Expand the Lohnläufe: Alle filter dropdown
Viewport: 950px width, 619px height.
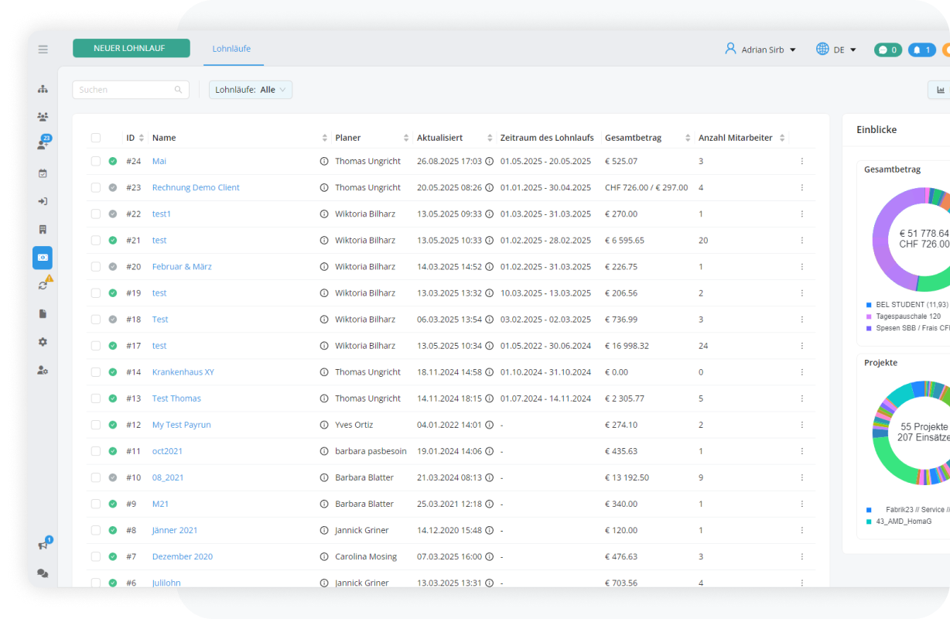251,90
